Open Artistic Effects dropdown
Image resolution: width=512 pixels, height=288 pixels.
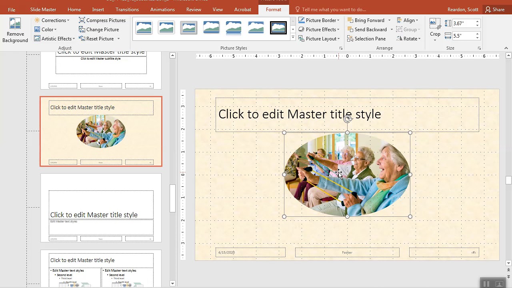54,39
